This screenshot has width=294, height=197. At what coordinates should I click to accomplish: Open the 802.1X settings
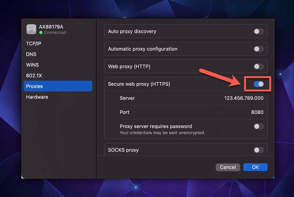pyautogui.click(x=33, y=75)
